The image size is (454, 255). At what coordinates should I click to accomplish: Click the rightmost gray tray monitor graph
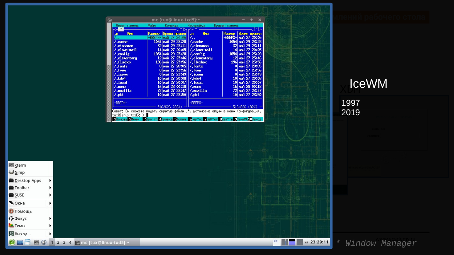[x=300, y=242]
